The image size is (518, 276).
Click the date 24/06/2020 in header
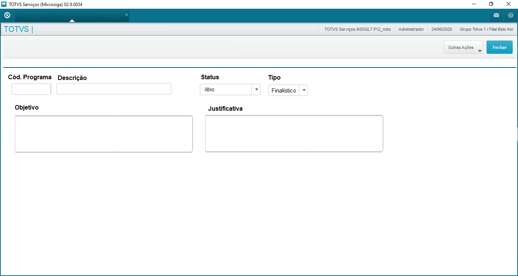(x=442, y=29)
